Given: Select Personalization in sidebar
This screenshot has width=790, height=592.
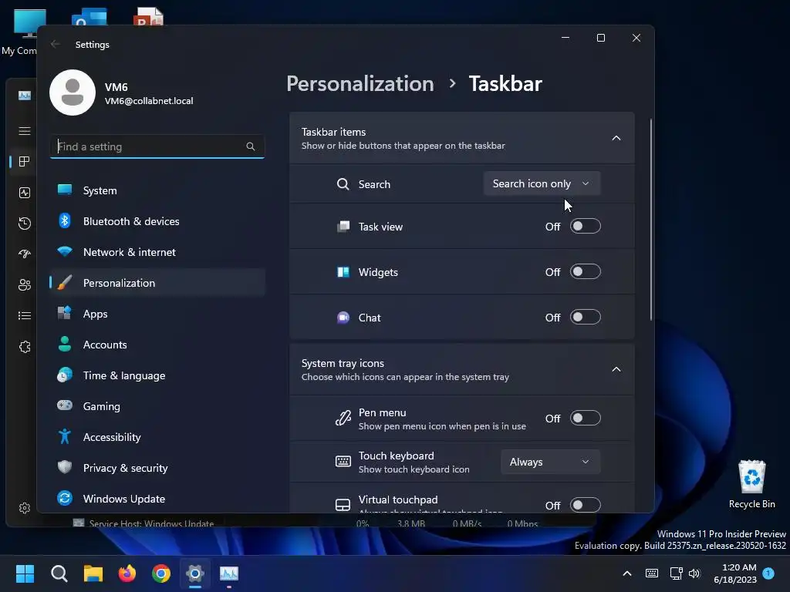Looking at the screenshot, I should (157, 282).
